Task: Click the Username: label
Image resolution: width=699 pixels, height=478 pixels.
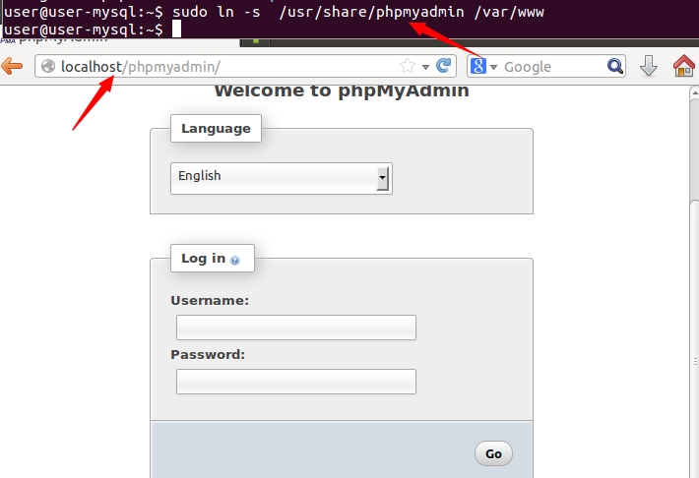Action: [210, 301]
